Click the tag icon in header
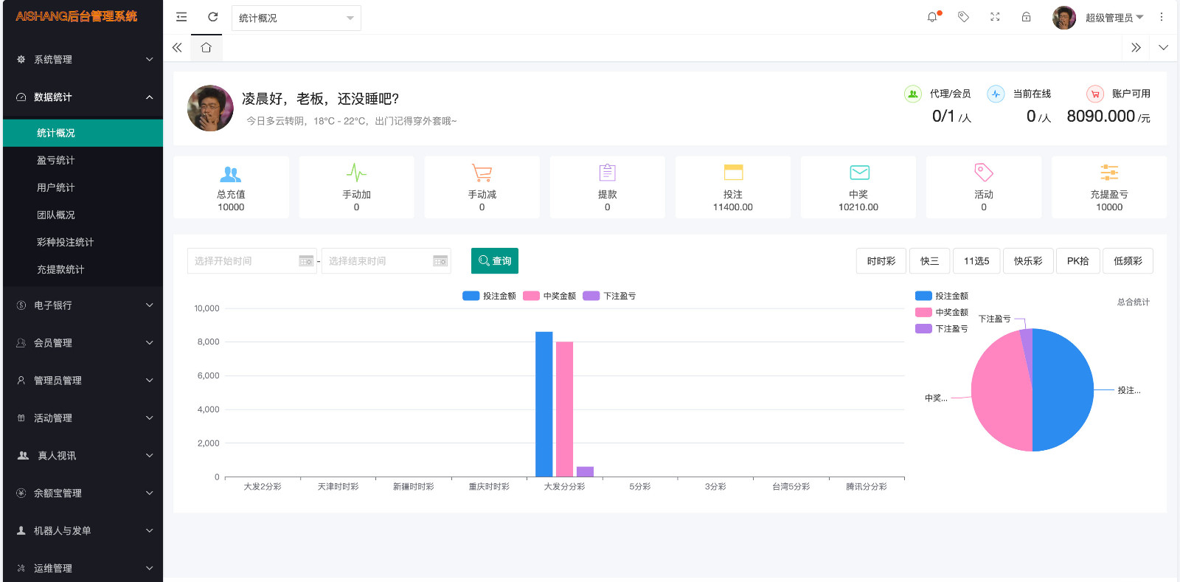1180x582 pixels. [963, 17]
